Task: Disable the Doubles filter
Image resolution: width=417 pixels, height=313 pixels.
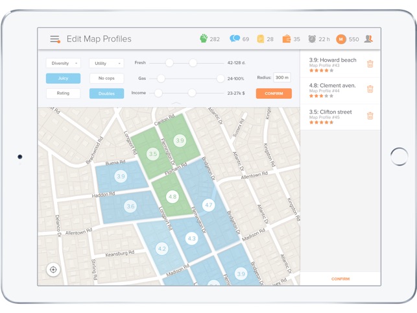Action: (106, 94)
